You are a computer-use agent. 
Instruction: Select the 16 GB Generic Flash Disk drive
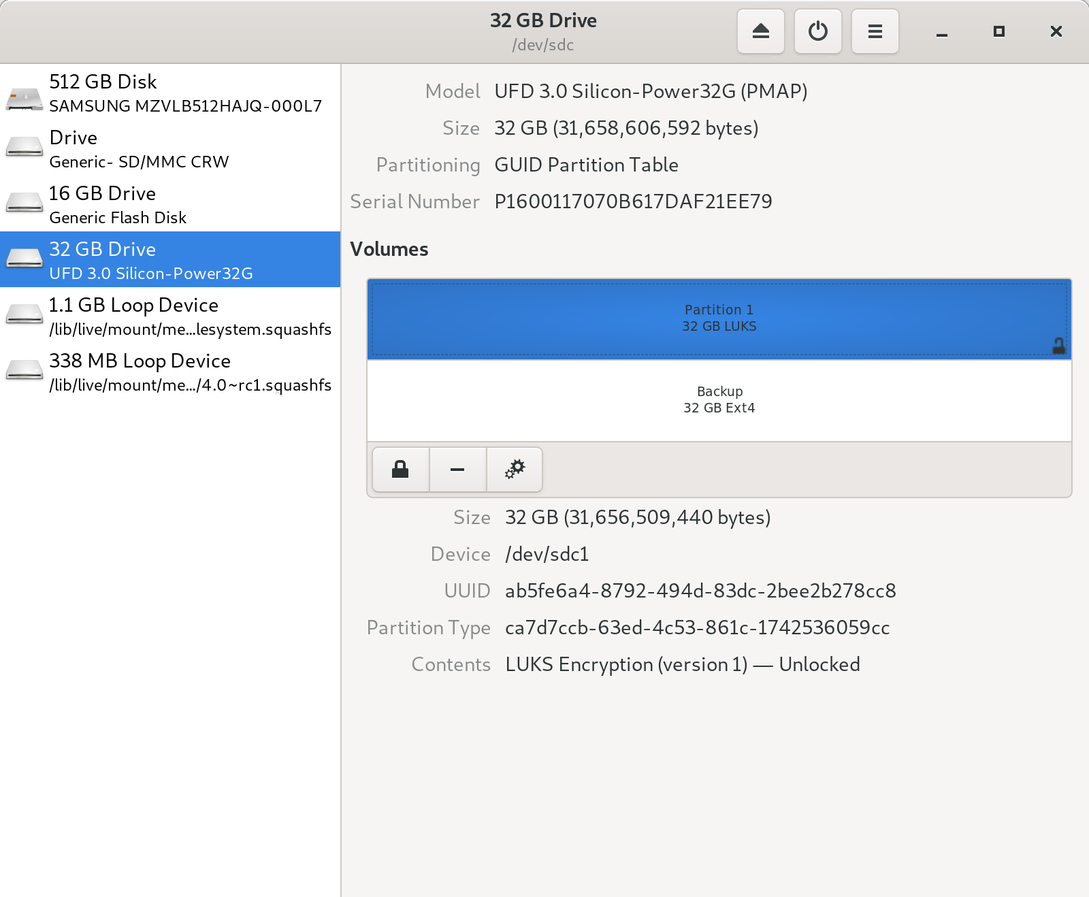(x=170, y=203)
